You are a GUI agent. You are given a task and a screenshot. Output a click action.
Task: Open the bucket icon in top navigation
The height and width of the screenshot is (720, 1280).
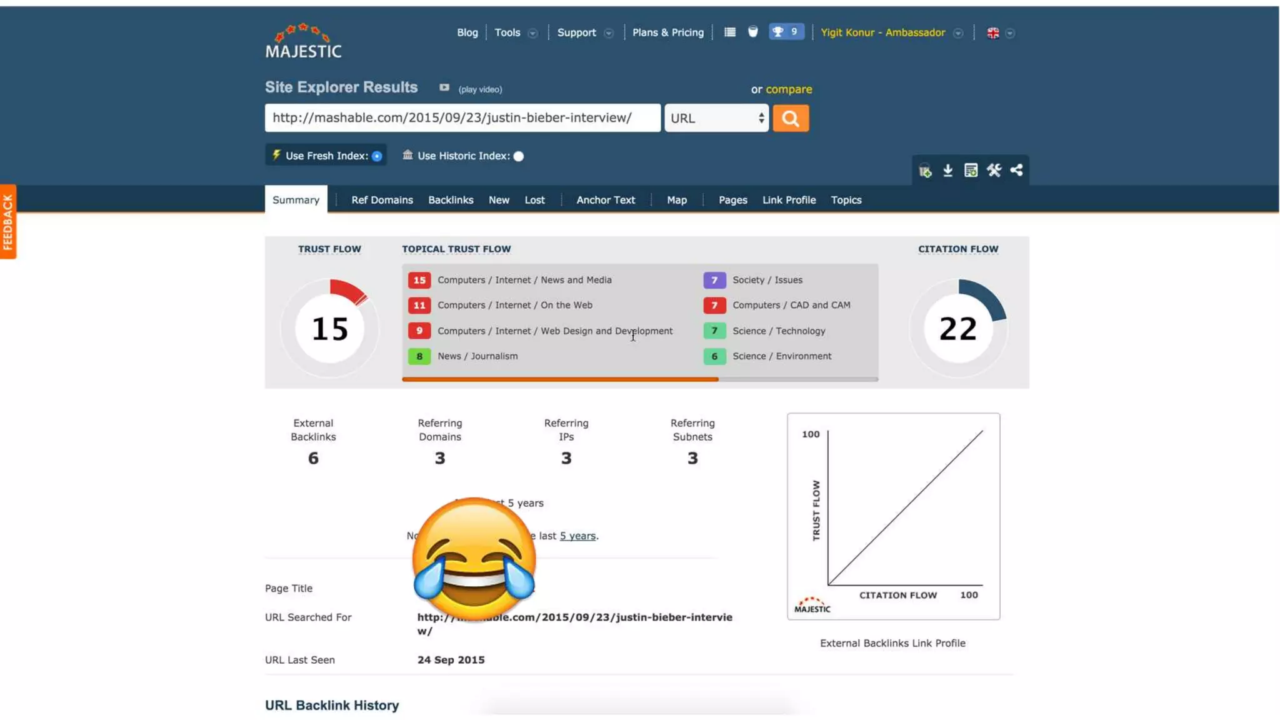[752, 32]
